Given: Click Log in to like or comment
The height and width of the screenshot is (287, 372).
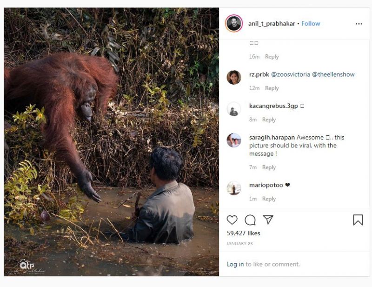Looking at the screenshot, I should pos(235,264).
